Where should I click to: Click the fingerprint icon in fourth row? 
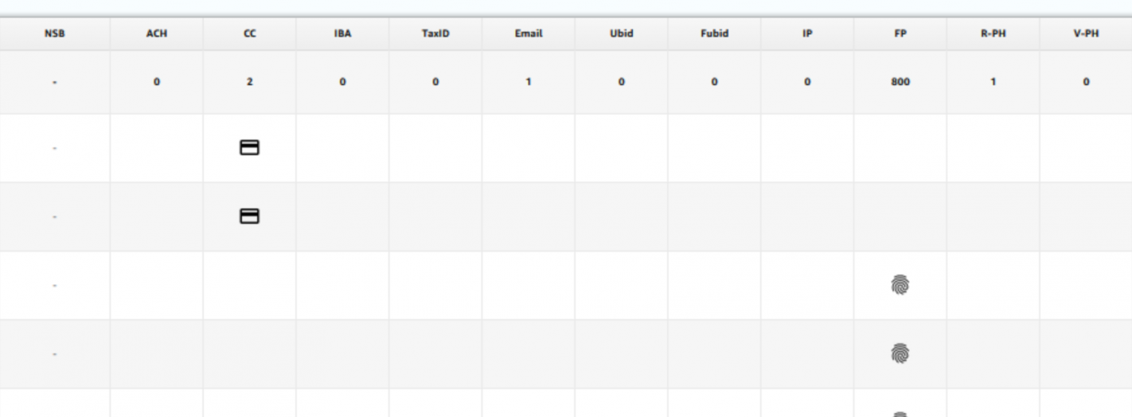(x=900, y=353)
